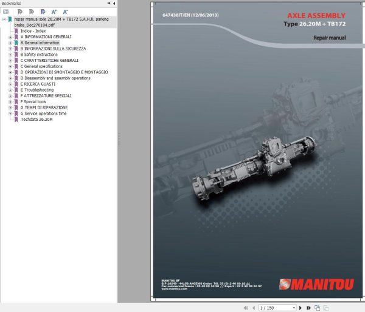Collapse the root repair manual bookmark

tap(4, 19)
